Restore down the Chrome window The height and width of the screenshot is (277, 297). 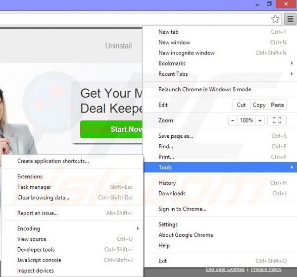pos(269,4)
